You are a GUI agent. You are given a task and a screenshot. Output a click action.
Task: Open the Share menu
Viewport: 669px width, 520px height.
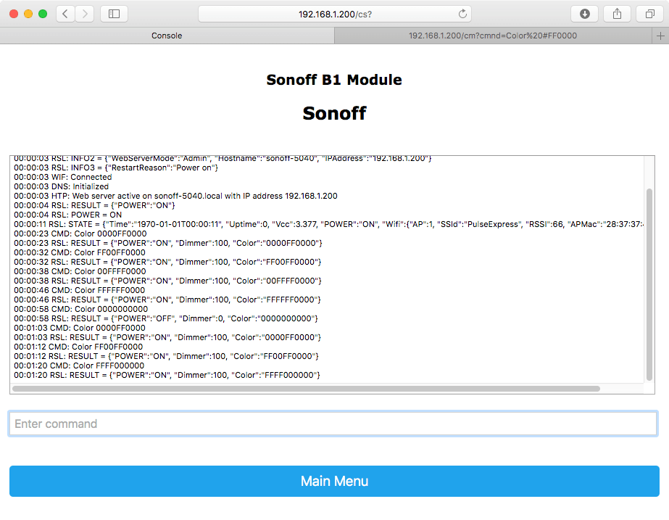point(617,14)
